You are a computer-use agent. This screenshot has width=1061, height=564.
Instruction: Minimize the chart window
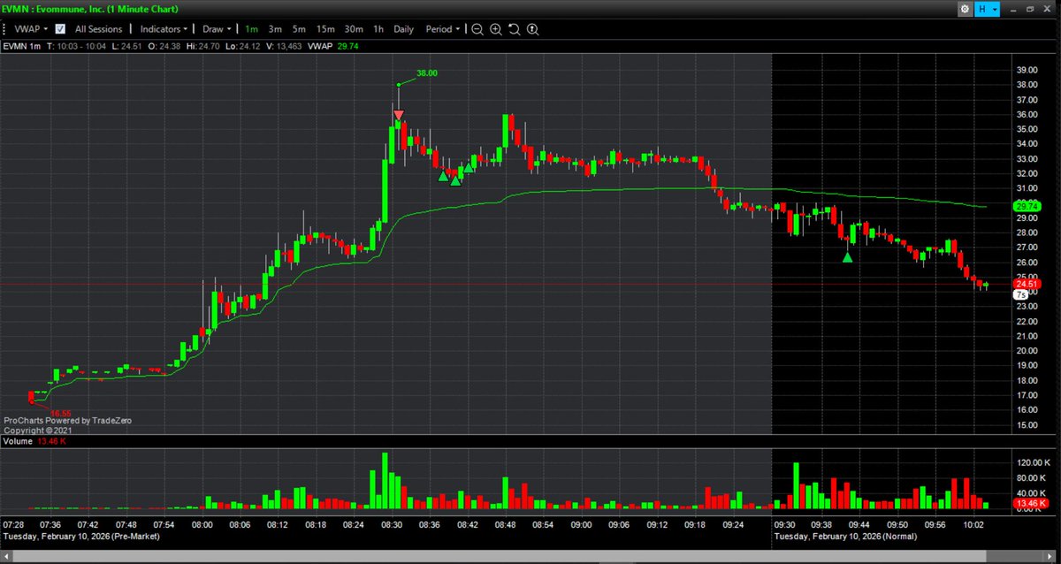[1013, 11]
